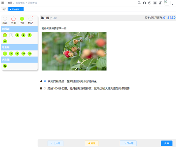Select answer option B radio button

click(x=45, y=89)
